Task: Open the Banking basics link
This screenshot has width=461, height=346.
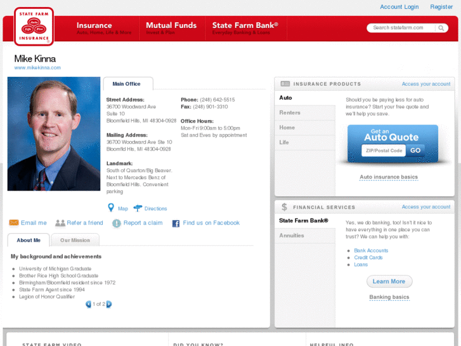Action: (389, 297)
